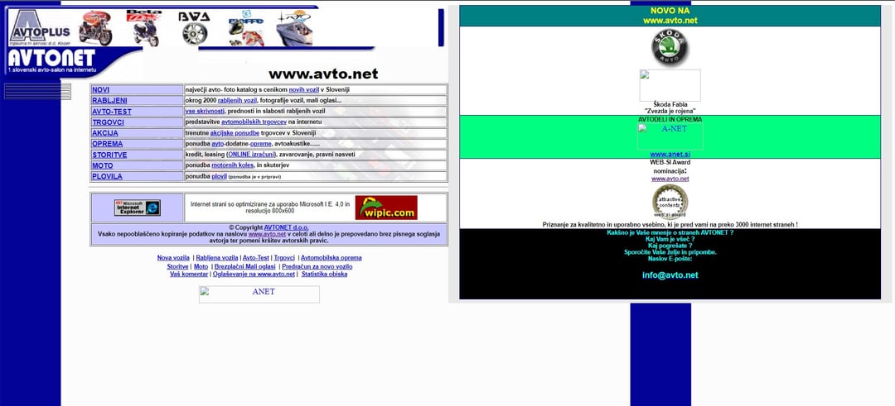The image size is (895, 406).
Task: Click the info@avto.net email address
Action: [x=670, y=275]
